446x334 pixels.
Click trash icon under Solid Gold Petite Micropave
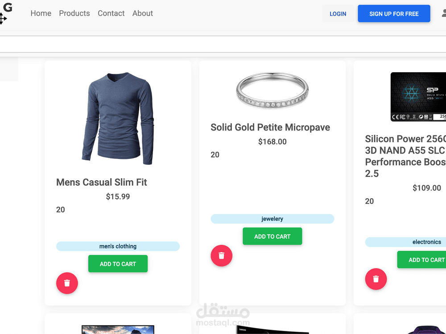click(222, 256)
